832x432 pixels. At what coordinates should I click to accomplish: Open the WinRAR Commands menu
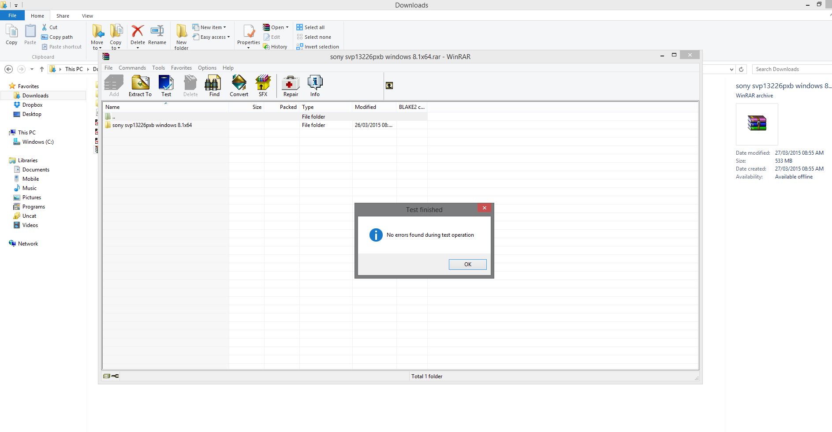[132, 68]
